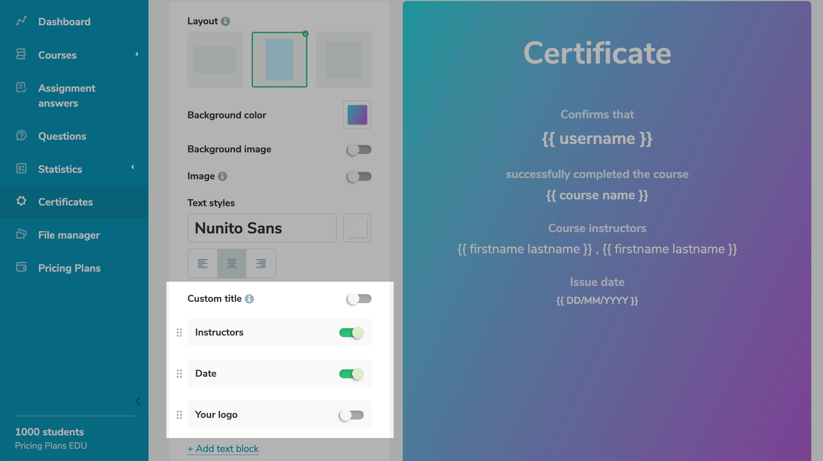Open Dashboard in the sidebar
The image size is (823, 461).
coord(64,22)
